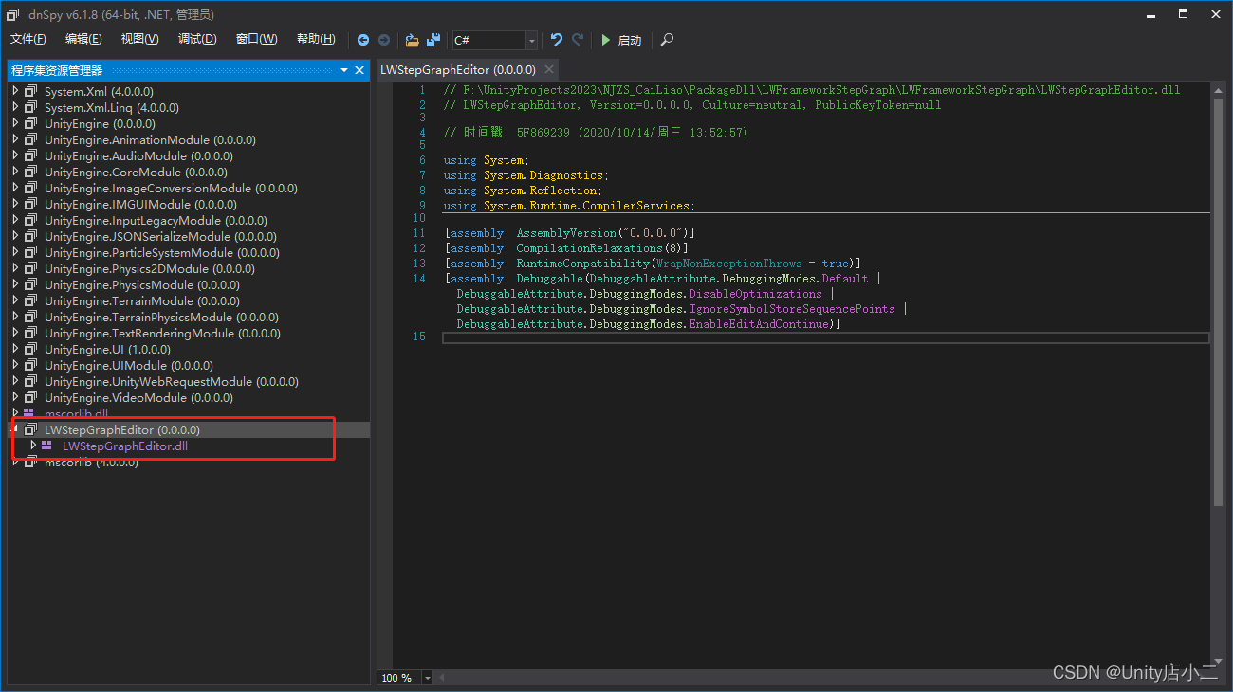The image size is (1233, 692).
Task: Open search with the magnifier icon
Action: coord(666,40)
